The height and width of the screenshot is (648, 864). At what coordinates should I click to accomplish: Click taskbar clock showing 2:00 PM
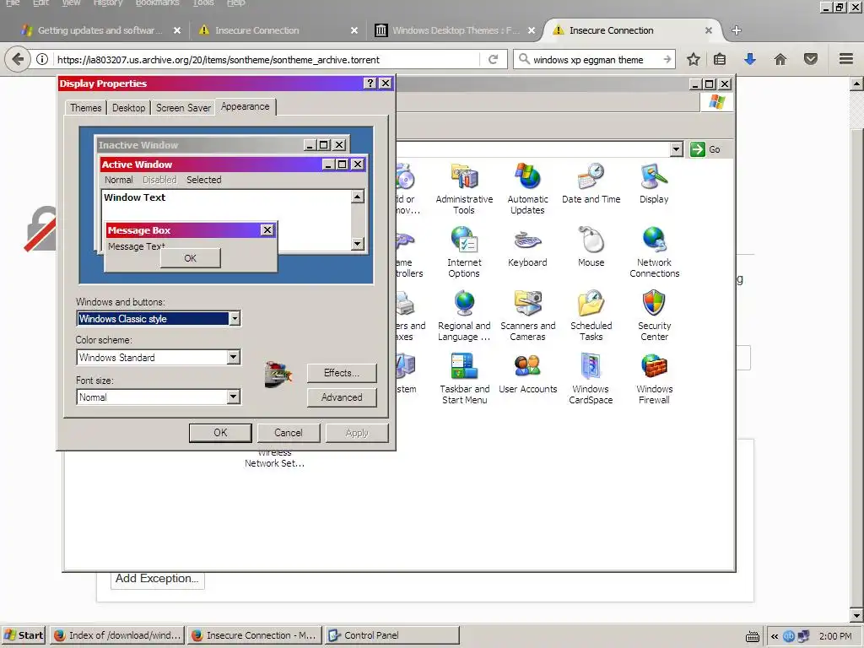(835, 636)
